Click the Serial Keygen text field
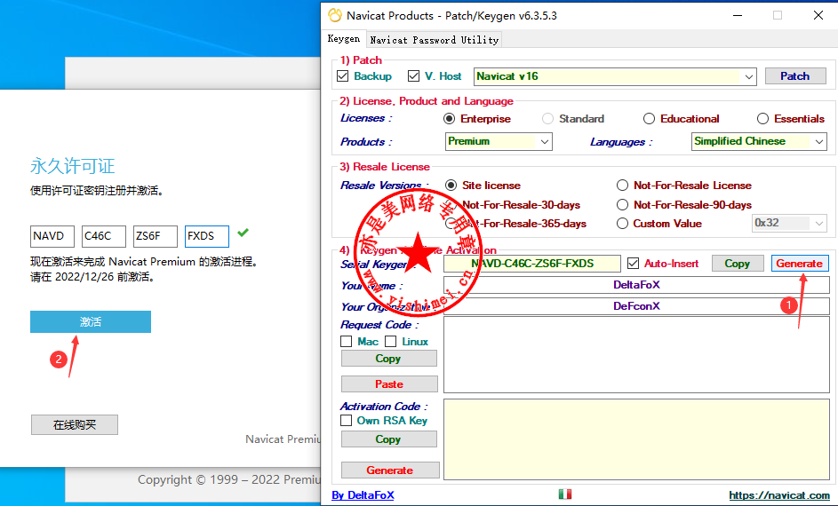 tap(531, 263)
